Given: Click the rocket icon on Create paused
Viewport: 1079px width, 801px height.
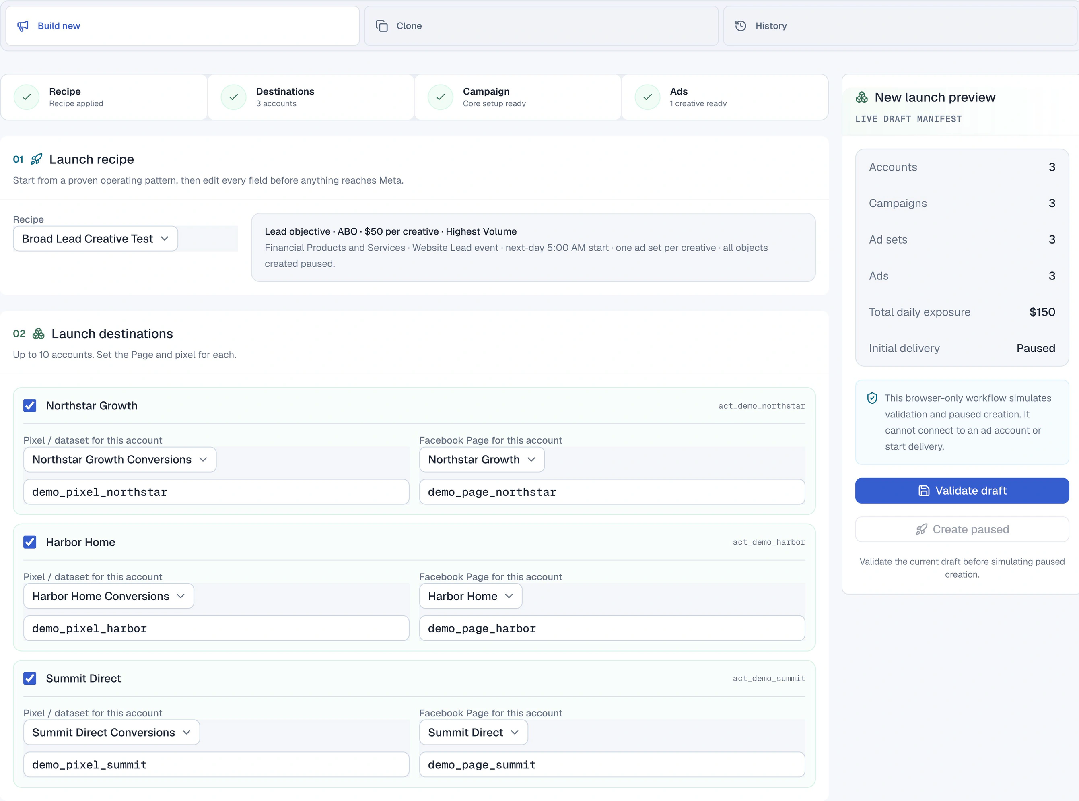Looking at the screenshot, I should tap(922, 529).
